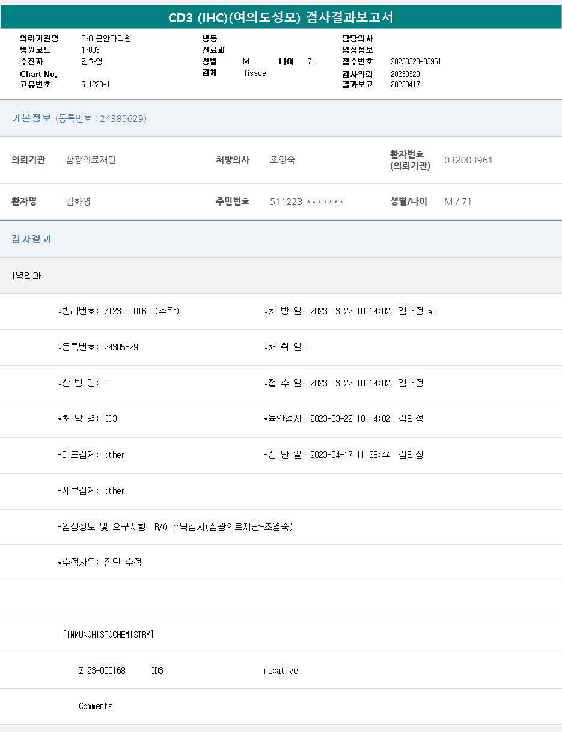
Task: Click the 환자번호 value 032003961
Action: click(x=468, y=160)
